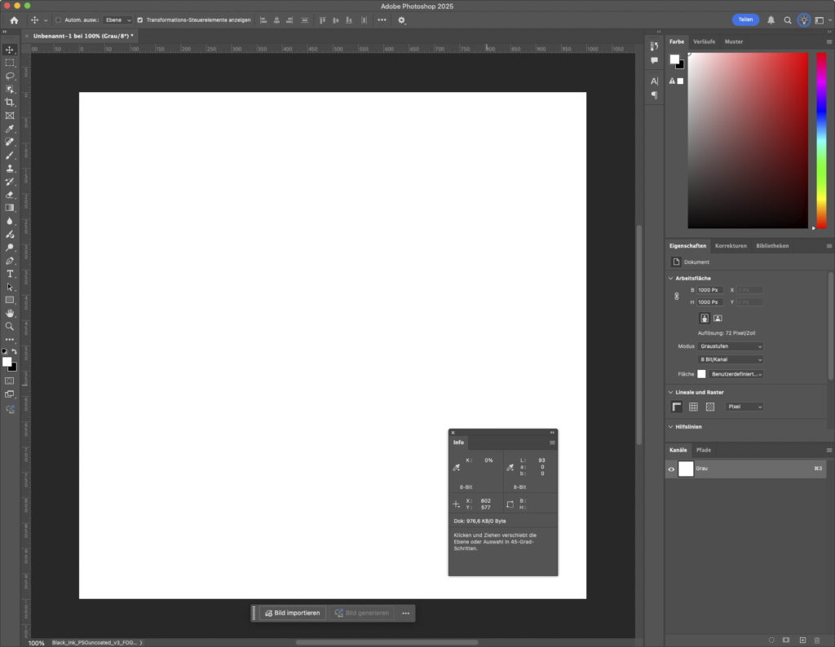This screenshot has height=647, width=835.
Task: Open the Ebene auto-select dropdown
Action: 117,20
